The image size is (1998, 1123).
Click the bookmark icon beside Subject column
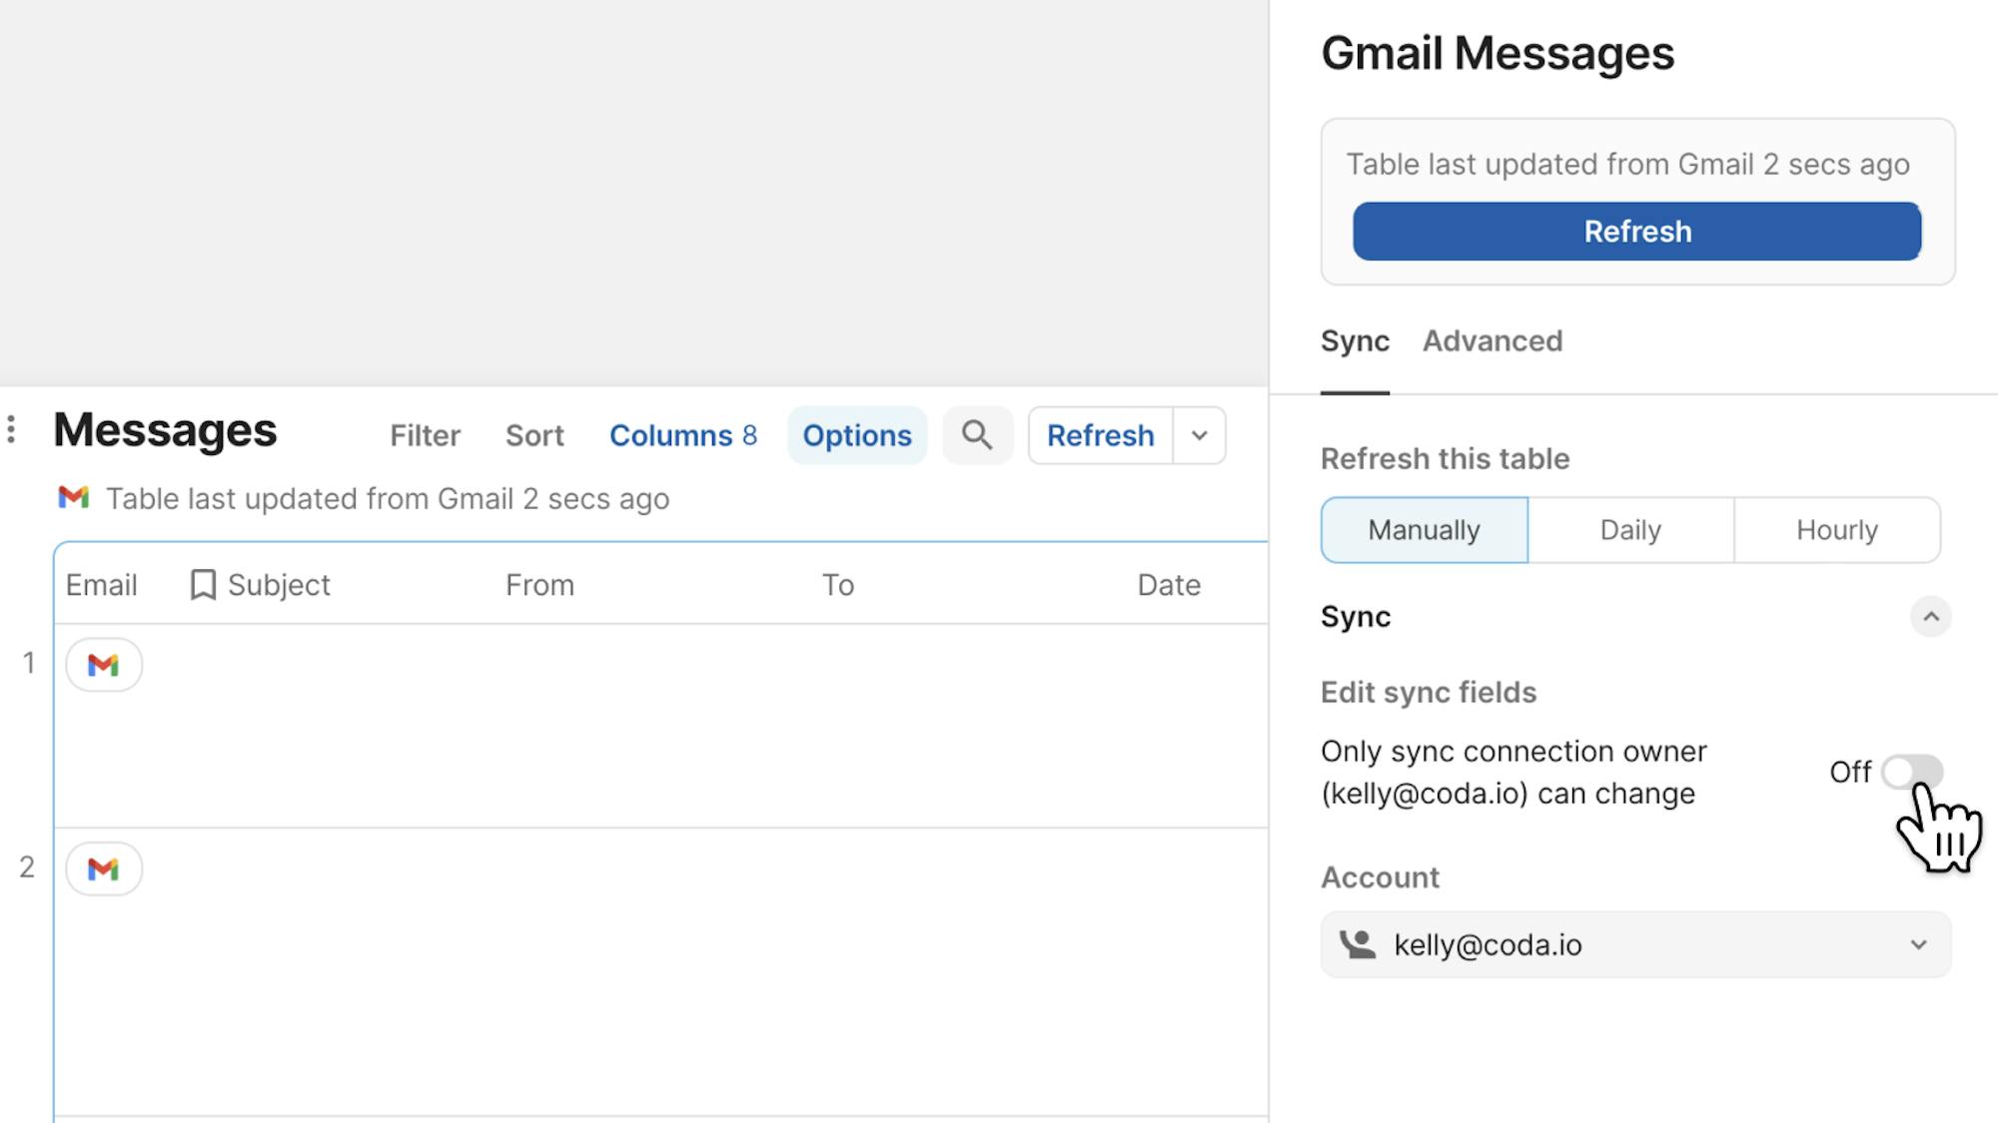tap(203, 585)
